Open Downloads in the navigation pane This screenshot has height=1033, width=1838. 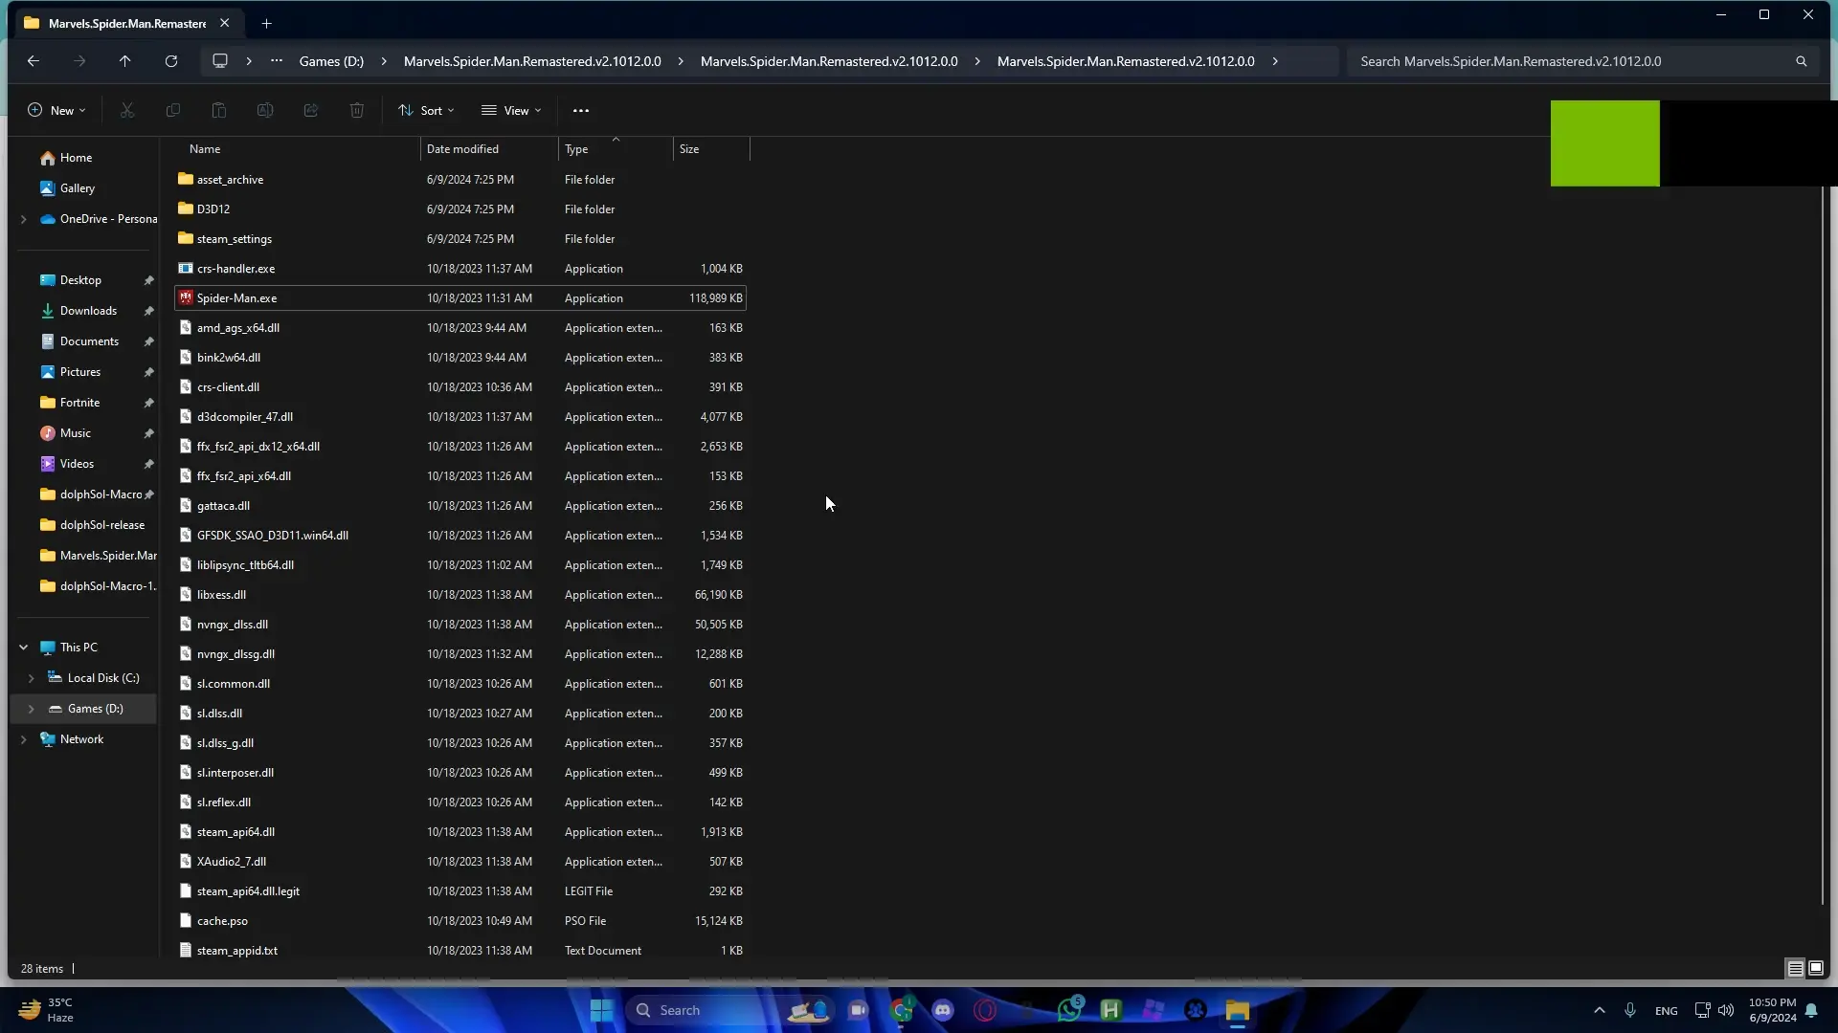[x=88, y=311]
